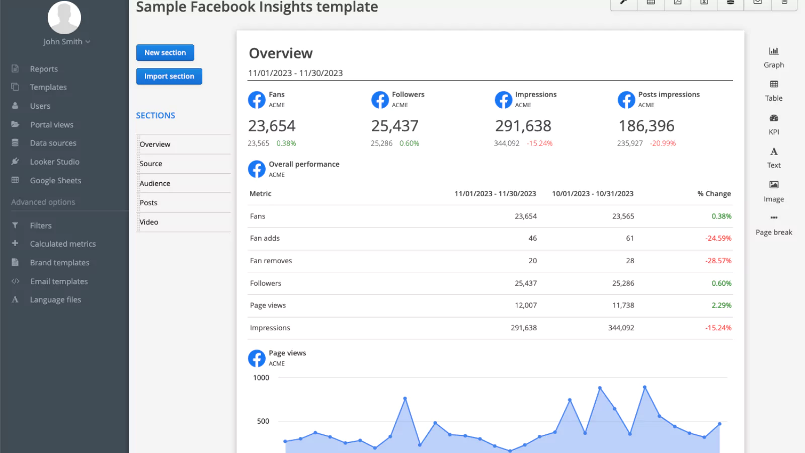Click the data sources stack toolbar icon
The width and height of the screenshot is (805, 453).
[731, 3]
